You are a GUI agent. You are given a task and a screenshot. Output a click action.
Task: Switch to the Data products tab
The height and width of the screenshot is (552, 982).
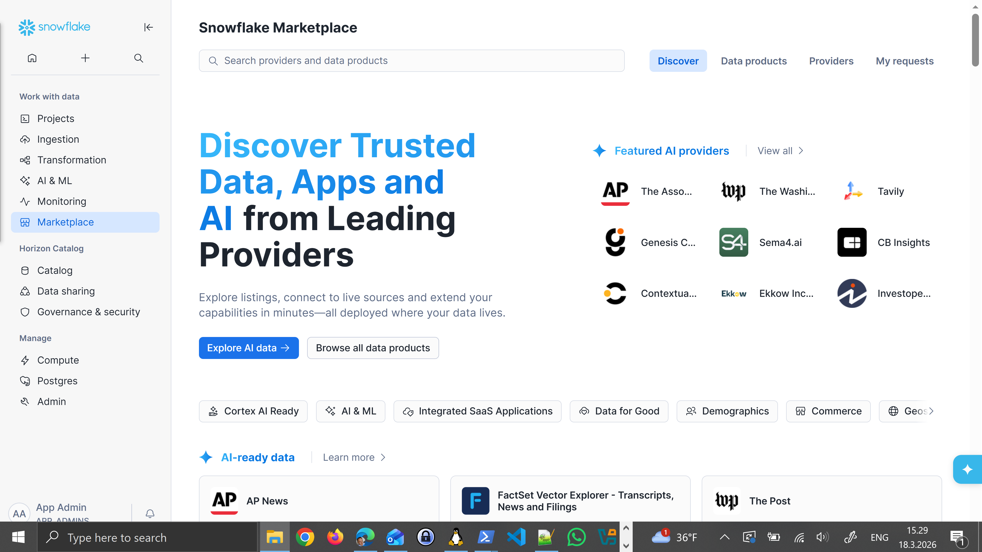(754, 61)
